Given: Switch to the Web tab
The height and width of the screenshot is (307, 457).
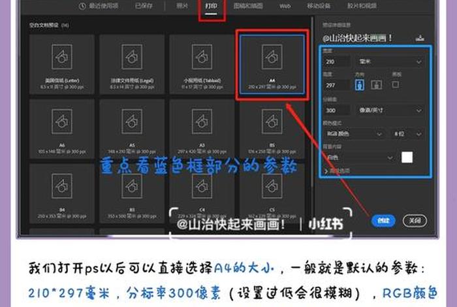Looking at the screenshot, I should click(285, 6).
